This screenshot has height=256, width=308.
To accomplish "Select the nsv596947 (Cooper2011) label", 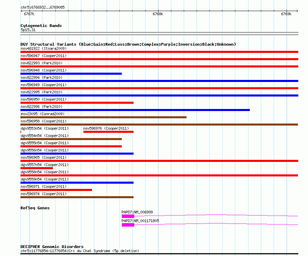I will (44, 56).
